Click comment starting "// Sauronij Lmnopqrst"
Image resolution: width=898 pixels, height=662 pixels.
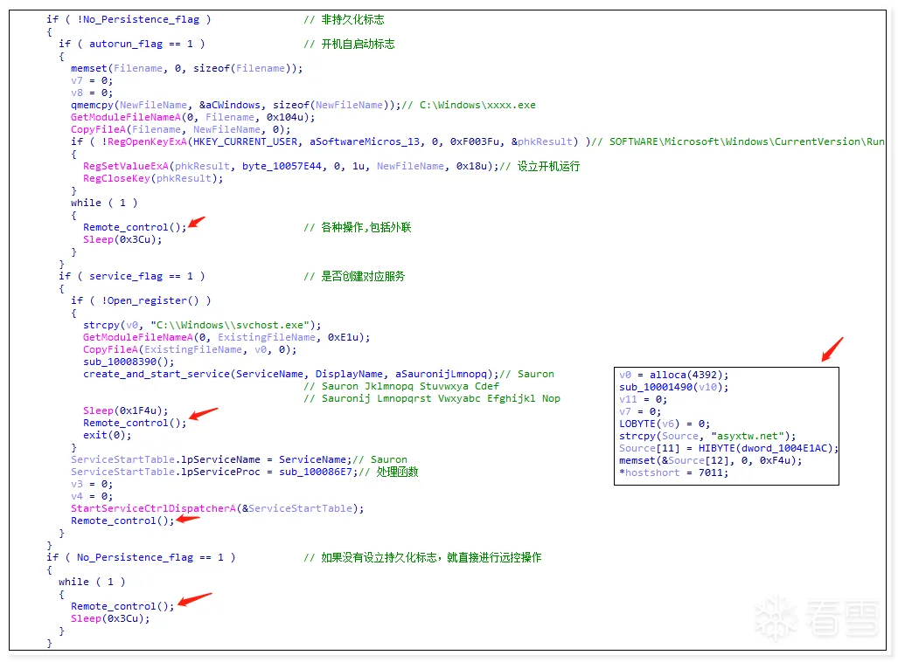coord(432,399)
